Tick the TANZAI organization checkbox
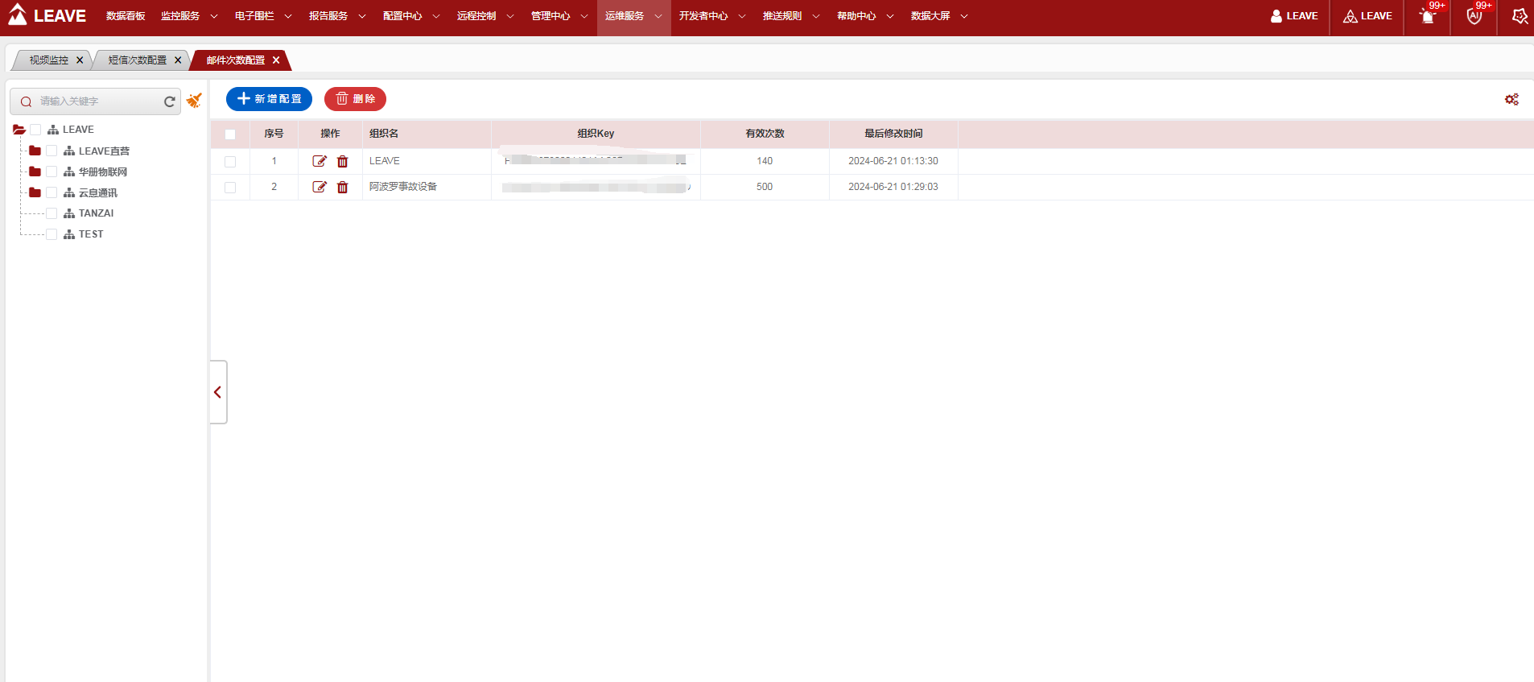 [x=52, y=213]
